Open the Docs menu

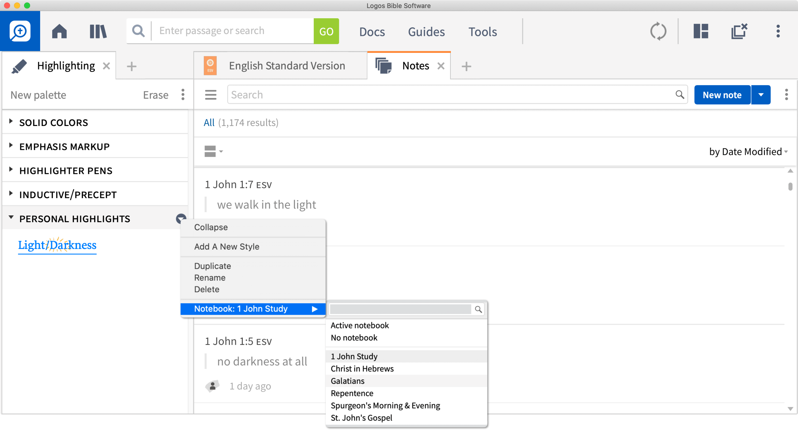(x=372, y=32)
